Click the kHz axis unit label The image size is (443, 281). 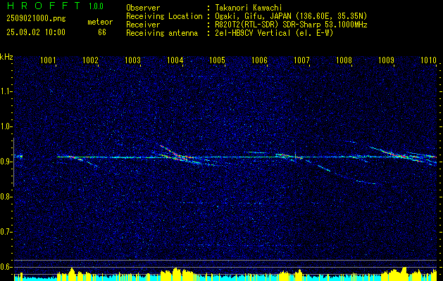(x=6, y=57)
